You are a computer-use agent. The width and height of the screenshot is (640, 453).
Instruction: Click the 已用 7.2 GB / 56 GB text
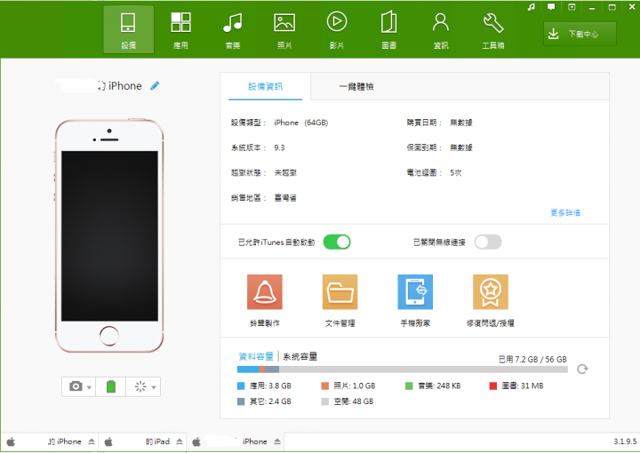tap(532, 359)
